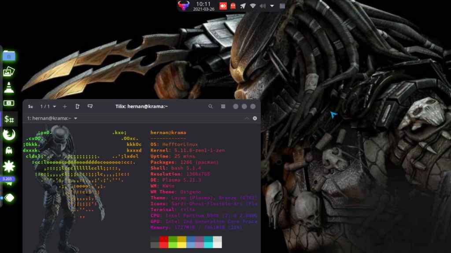
Task: Click the clock showing 10:11
Action: pyautogui.click(x=203, y=6)
